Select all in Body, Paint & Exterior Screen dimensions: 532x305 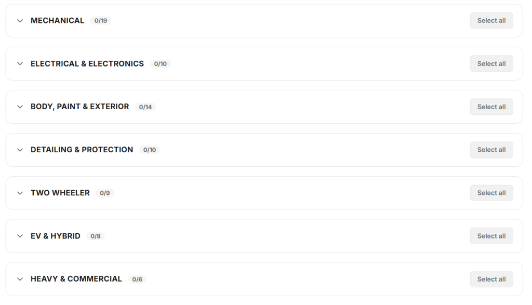point(491,107)
